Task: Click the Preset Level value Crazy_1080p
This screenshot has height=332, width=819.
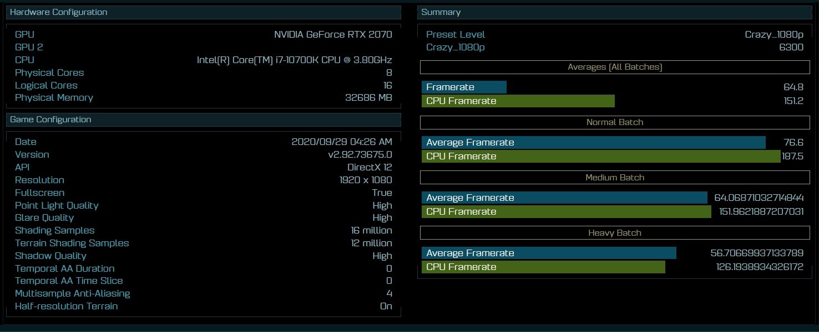Action: point(774,34)
